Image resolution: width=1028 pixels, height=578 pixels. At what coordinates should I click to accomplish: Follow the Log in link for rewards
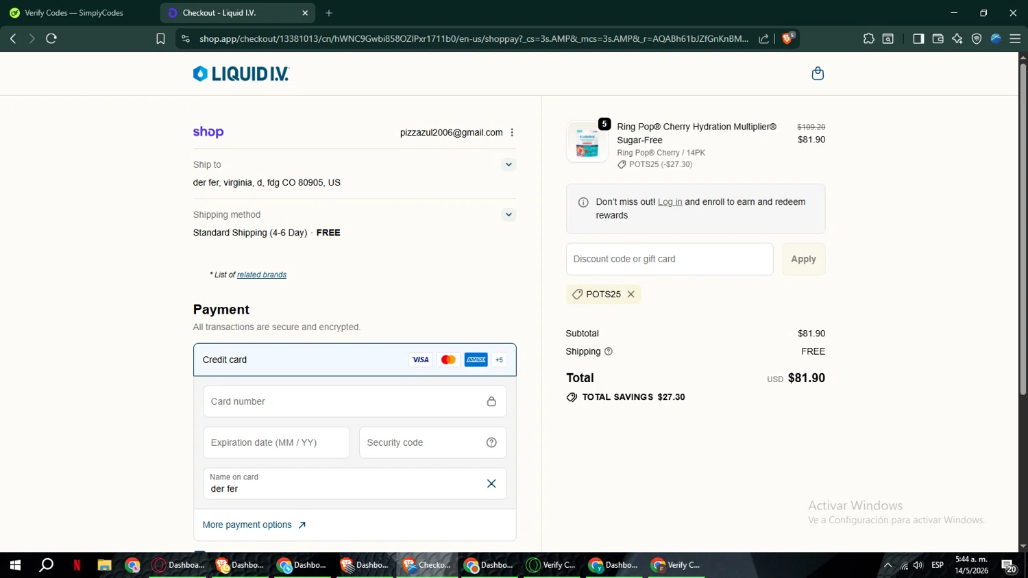coord(670,202)
